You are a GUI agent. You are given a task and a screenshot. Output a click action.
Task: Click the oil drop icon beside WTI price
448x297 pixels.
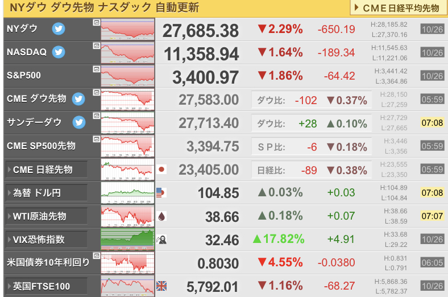[x=161, y=216]
